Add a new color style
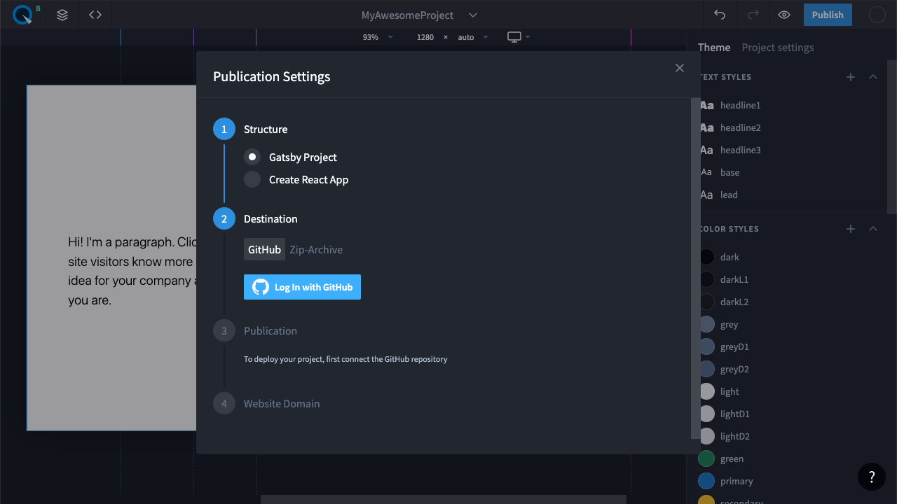Image resolution: width=897 pixels, height=504 pixels. [x=851, y=229]
